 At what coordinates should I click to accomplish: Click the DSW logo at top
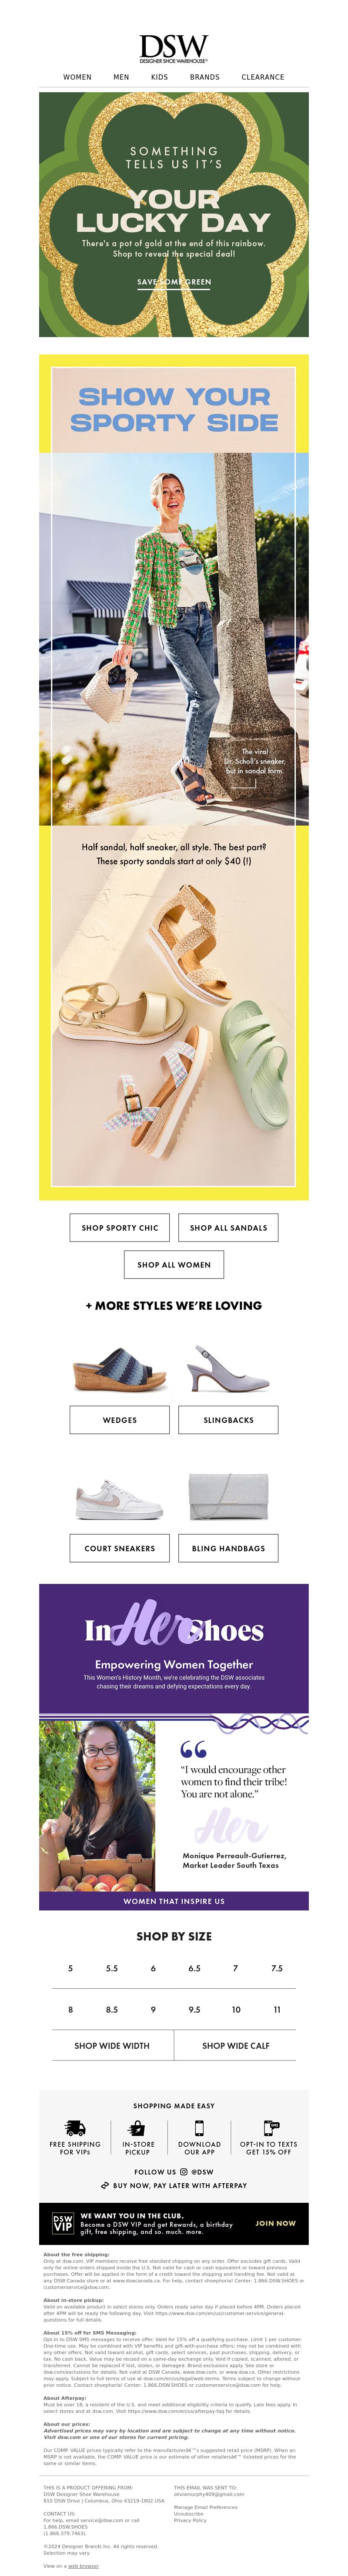coord(174,48)
